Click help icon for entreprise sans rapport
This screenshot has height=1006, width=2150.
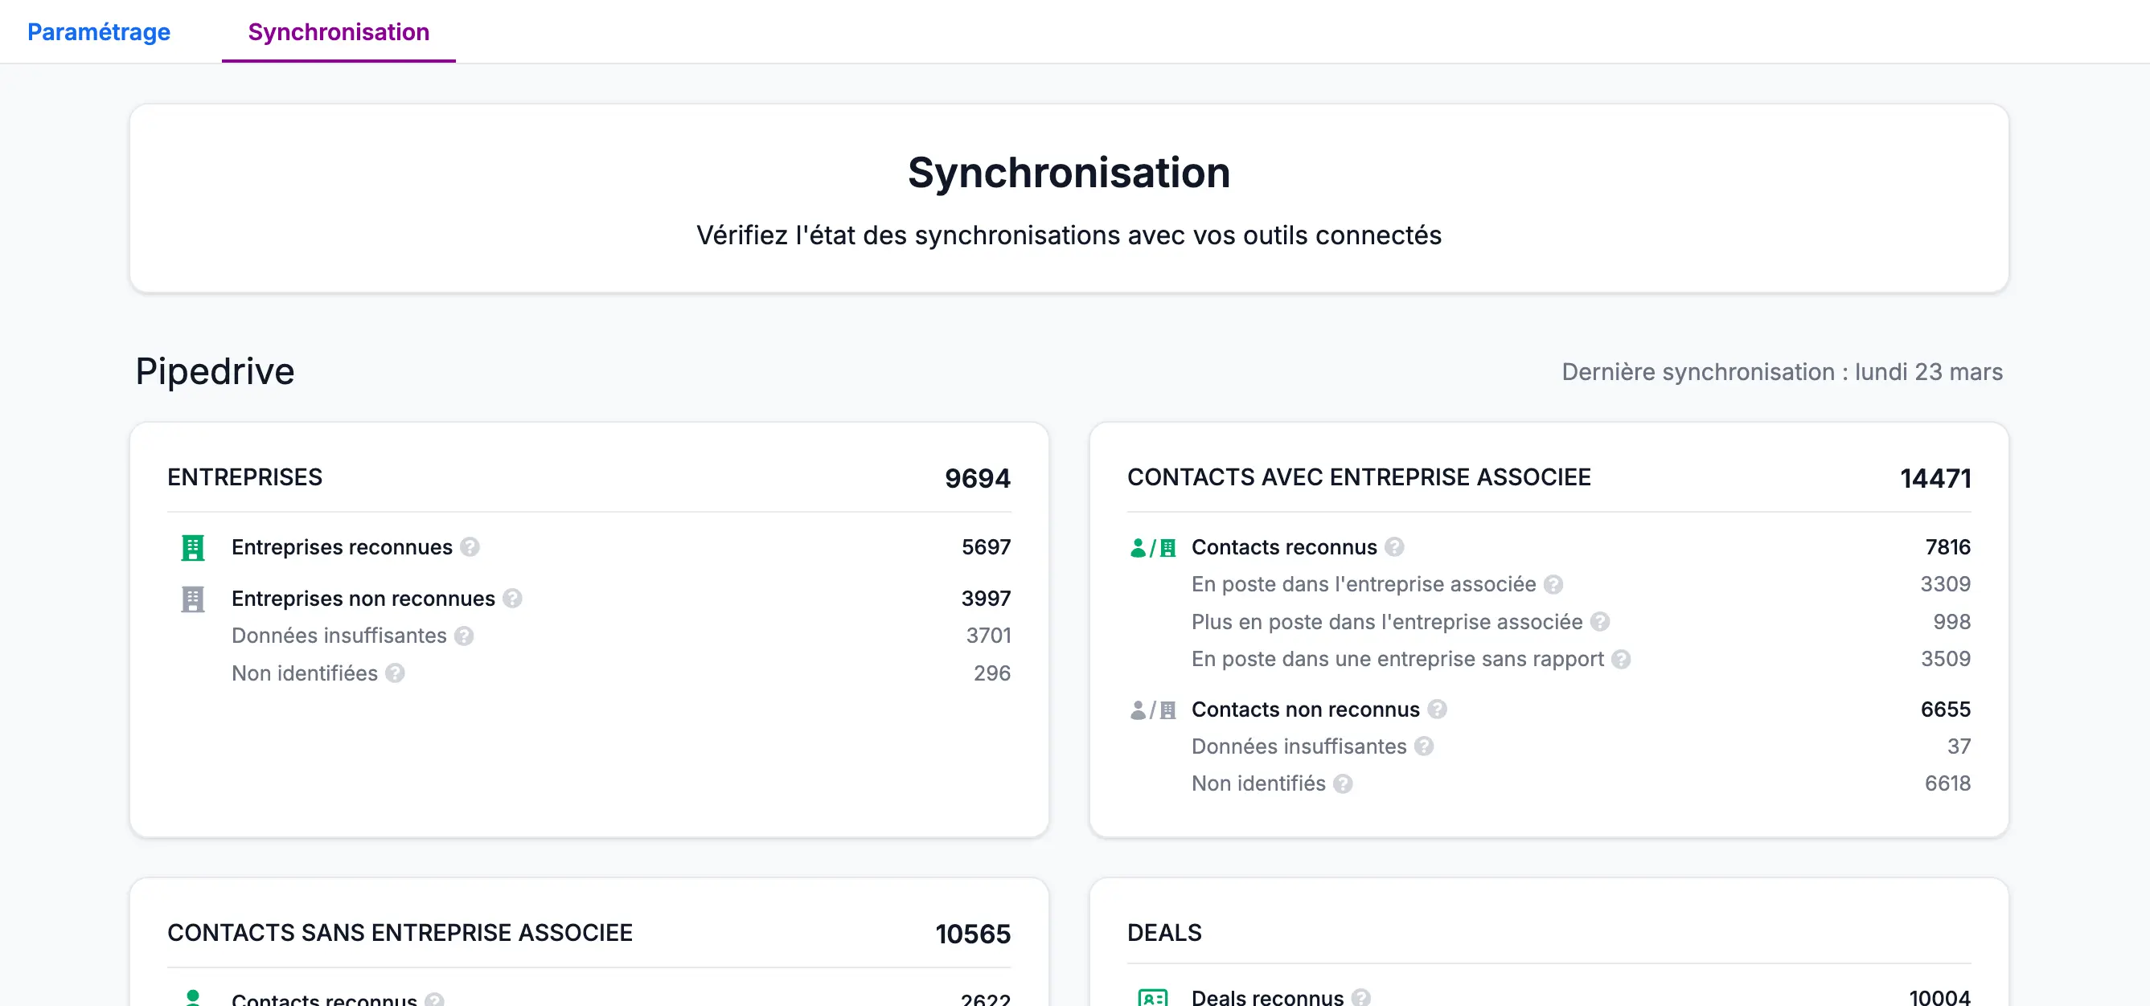1621,659
